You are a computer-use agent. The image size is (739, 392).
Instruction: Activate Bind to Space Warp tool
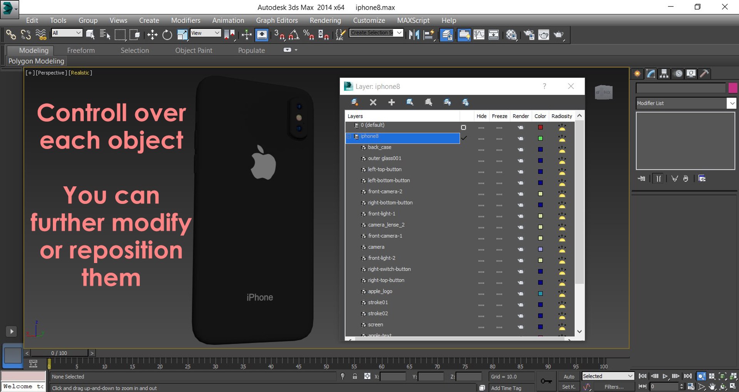[41, 35]
